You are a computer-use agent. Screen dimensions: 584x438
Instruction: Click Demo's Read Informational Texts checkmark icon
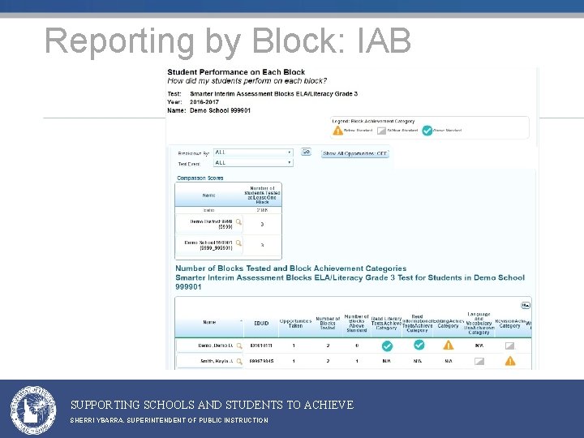click(419, 345)
